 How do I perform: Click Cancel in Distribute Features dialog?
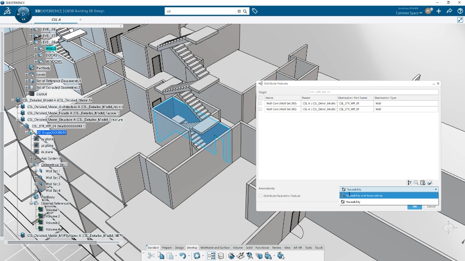tap(431, 206)
